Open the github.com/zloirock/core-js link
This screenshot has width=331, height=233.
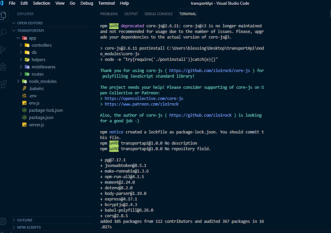click(x=209, y=71)
